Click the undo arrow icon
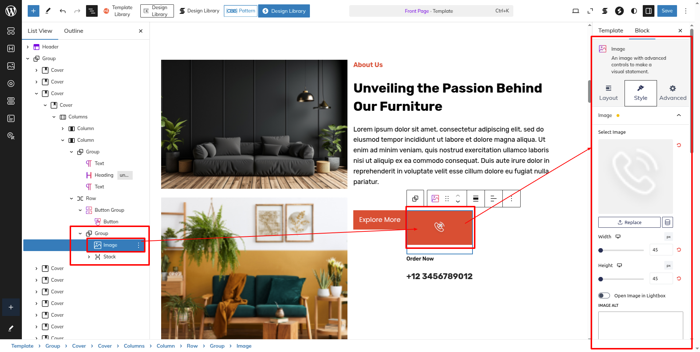Screen dimensions: 700x352 click(63, 11)
